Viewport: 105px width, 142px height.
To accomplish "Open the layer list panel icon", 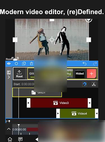I will [x=9, y=73].
